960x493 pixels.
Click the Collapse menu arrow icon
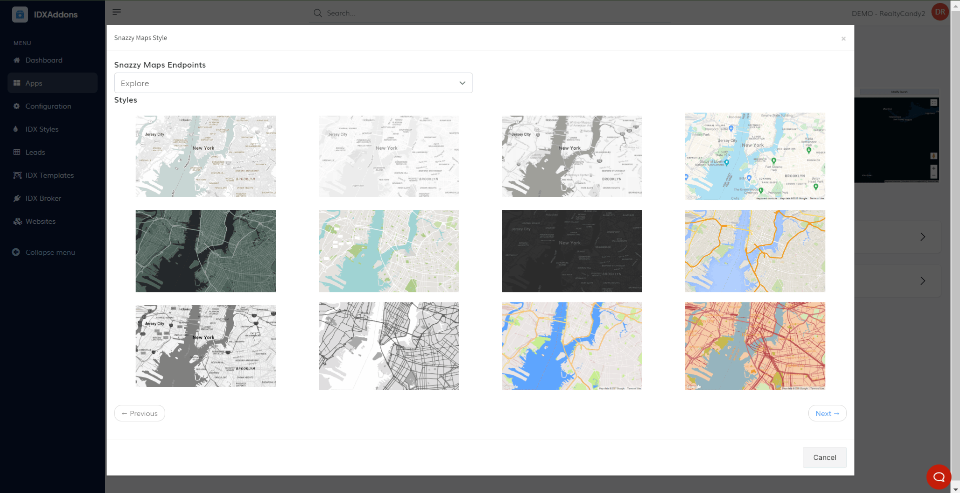(x=16, y=252)
